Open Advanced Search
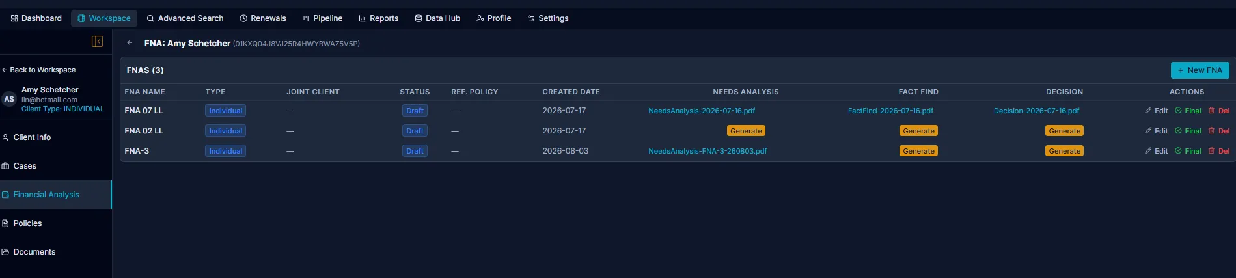 185,18
